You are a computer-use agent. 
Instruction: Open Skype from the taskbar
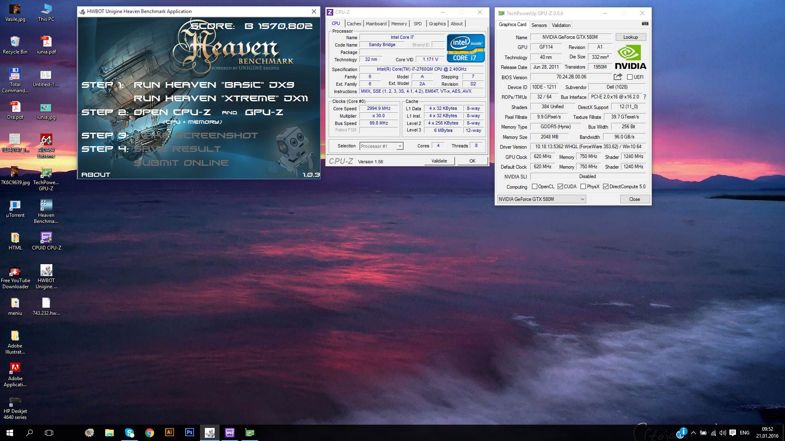(129, 433)
